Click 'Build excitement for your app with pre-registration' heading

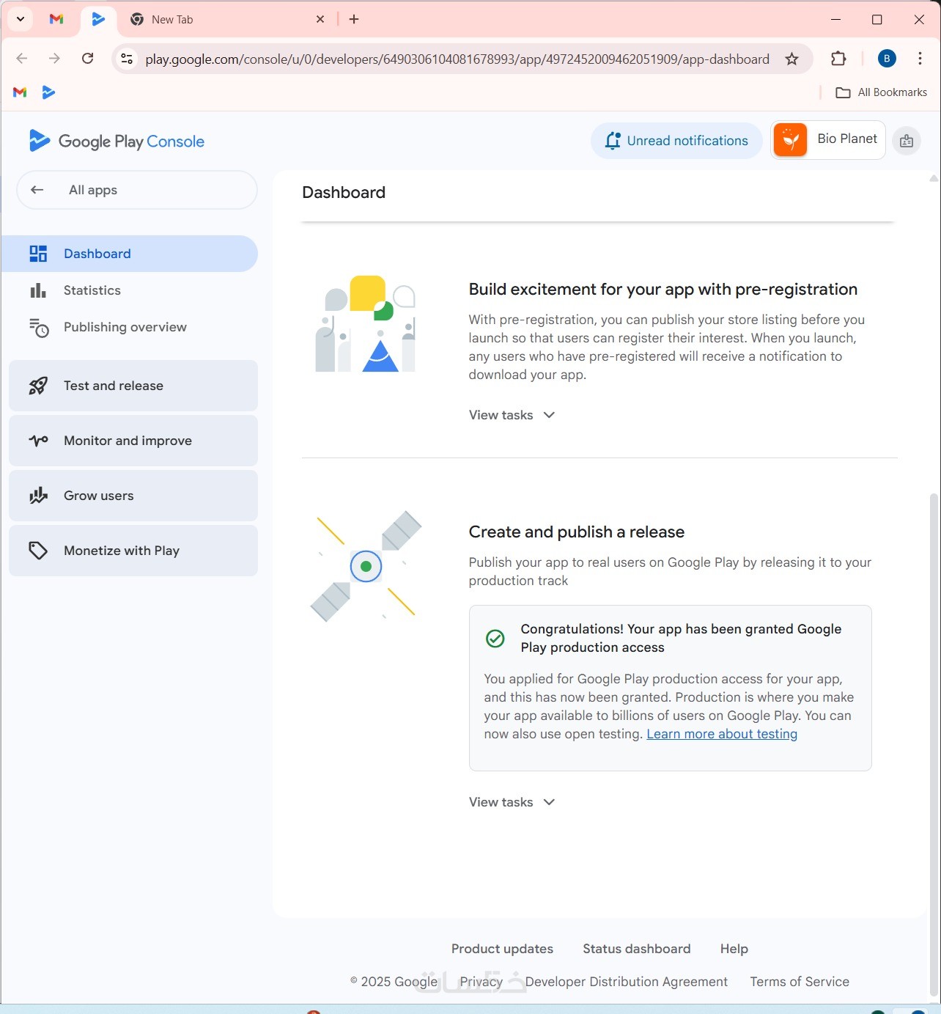pyautogui.click(x=663, y=290)
